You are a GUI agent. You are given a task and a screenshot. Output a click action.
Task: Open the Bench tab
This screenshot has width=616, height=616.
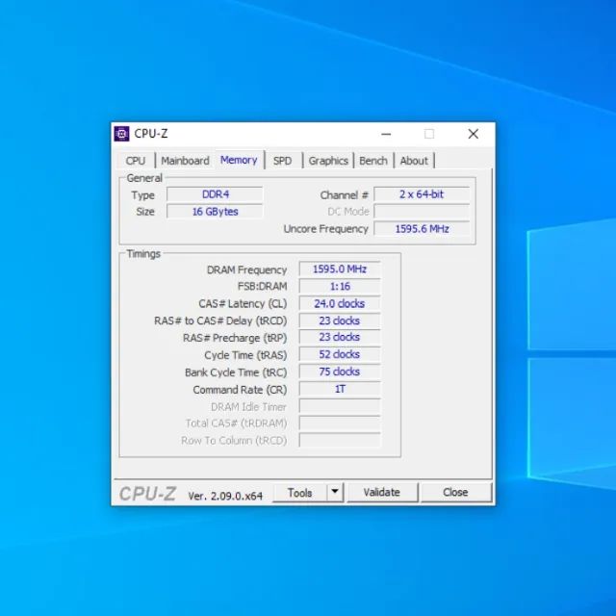click(373, 161)
